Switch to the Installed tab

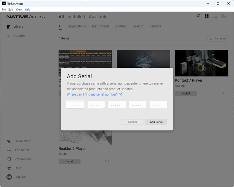76,17
